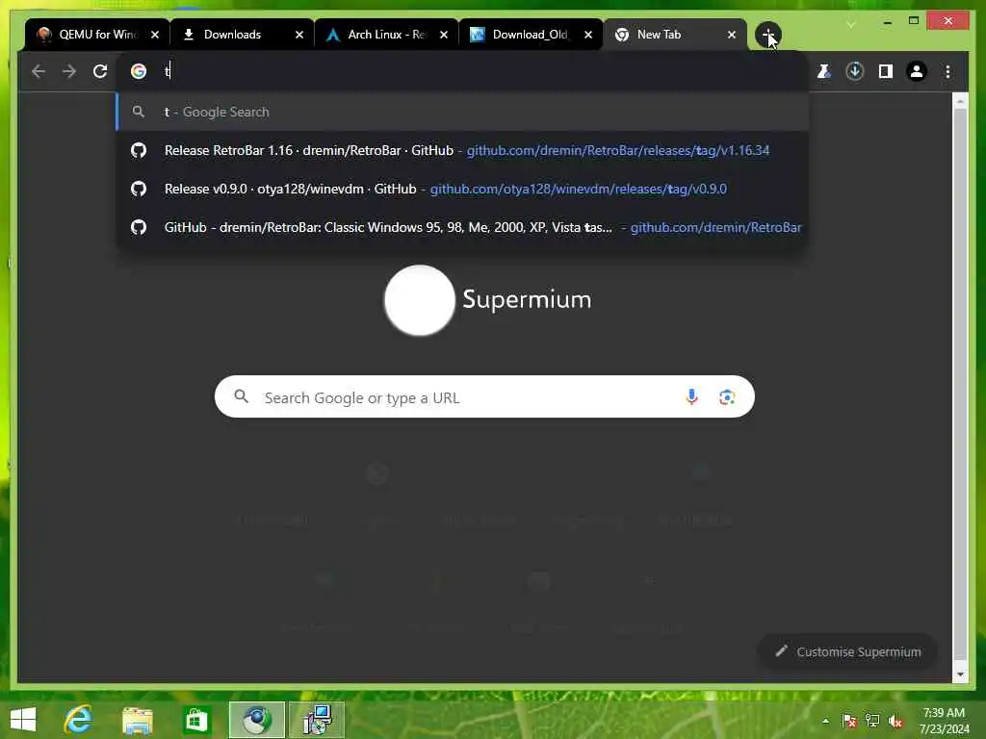Click the page scrollbar up arrow

(960, 100)
